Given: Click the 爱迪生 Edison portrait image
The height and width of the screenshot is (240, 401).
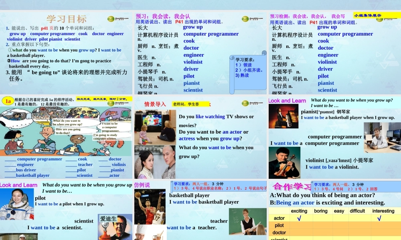Looking at the screenshot, I should point(114,228).
